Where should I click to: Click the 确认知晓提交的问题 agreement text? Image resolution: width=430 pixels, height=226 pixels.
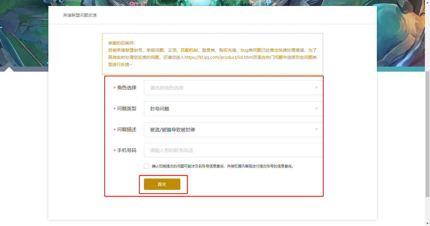(x=223, y=166)
